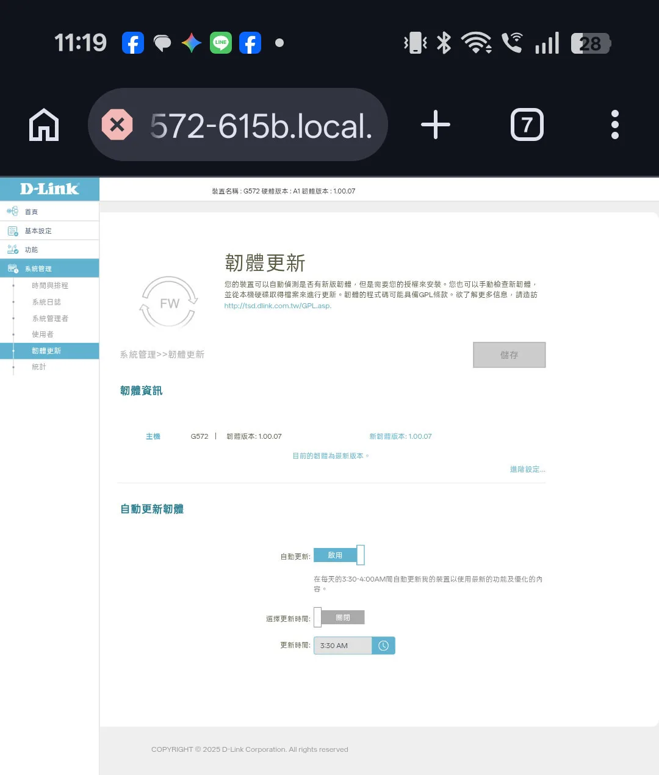Click the 首頁 home sidebar icon

[x=12, y=211]
